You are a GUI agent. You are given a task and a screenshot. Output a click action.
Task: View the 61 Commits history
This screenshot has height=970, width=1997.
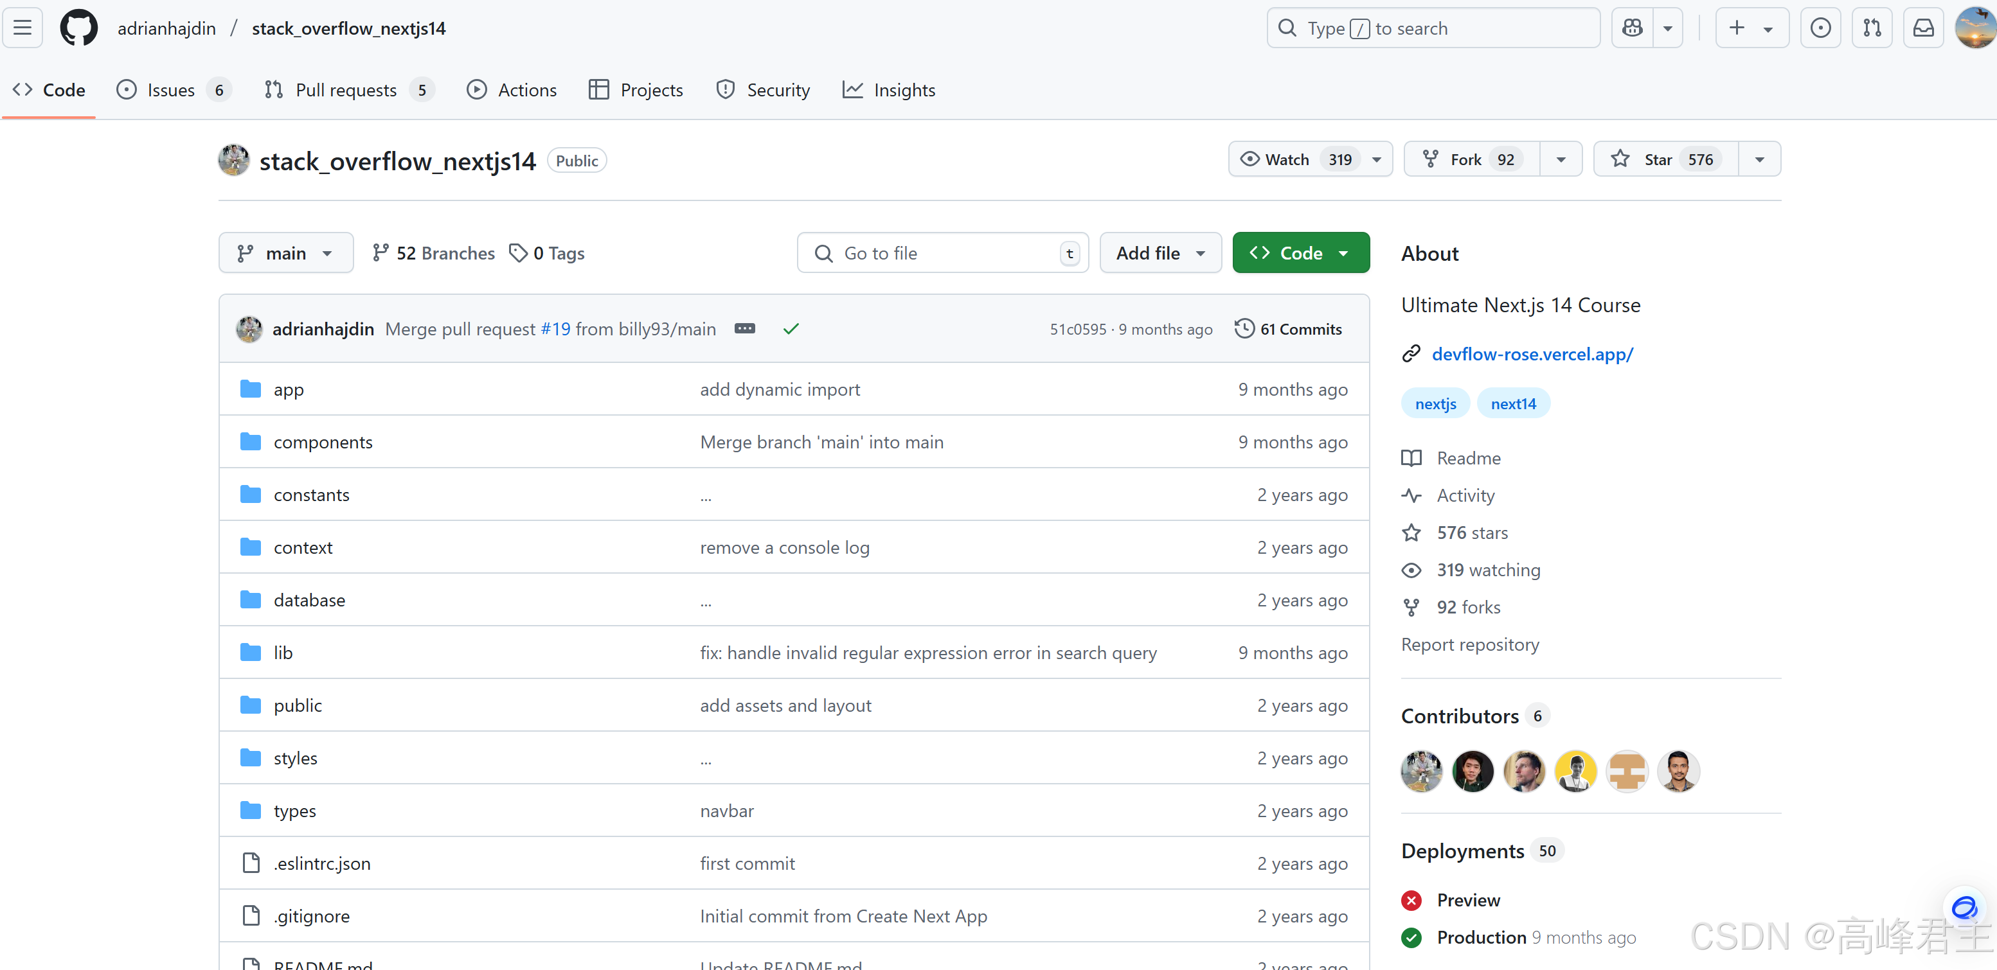1287,328
